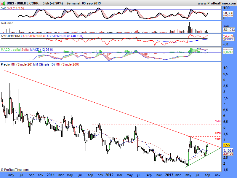This screenshot has width=237, height=178.
Task: Select the 'SYSTEMFUNGI' indicator label
Action: [x=12, y=36]
